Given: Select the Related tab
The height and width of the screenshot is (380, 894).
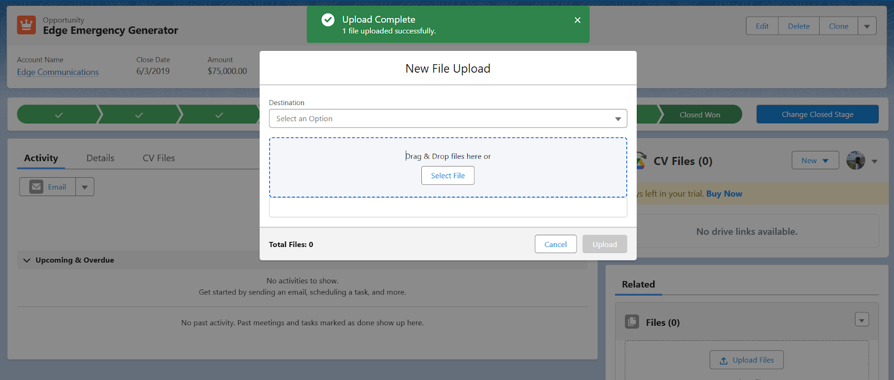Looking at the screenshot, I should pos(638,284).
